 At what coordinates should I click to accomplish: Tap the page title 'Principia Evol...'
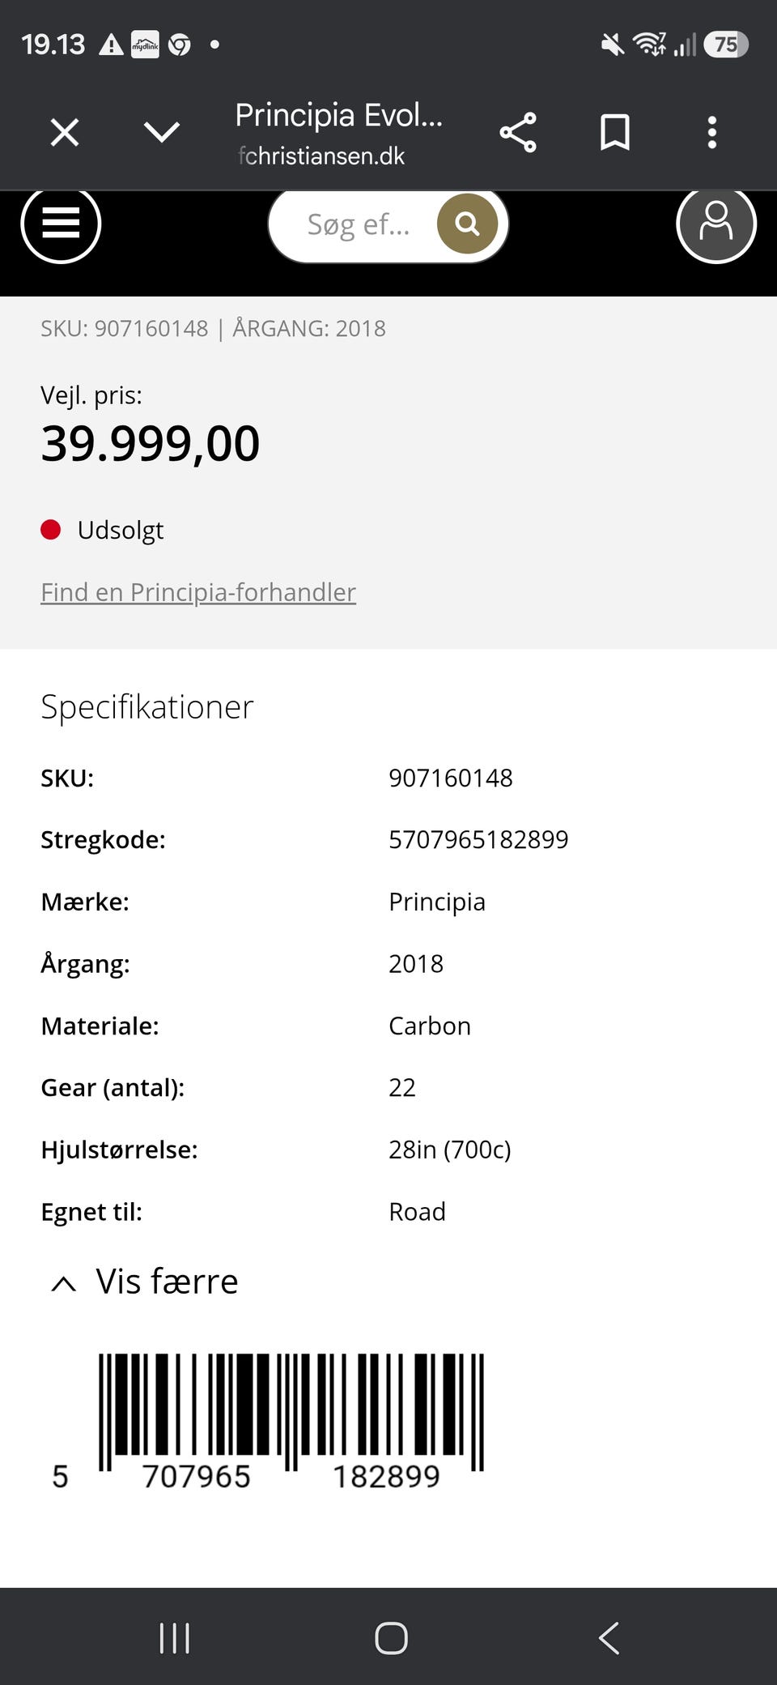click(338, 115)
